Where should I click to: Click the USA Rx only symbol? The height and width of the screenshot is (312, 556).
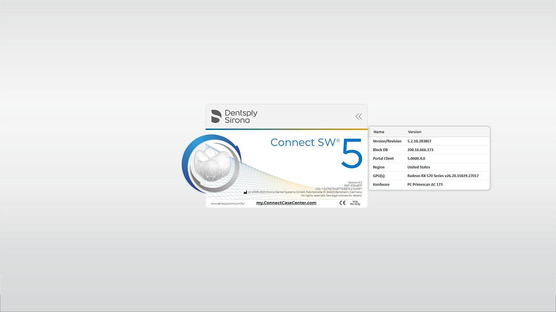click(355, 203)
